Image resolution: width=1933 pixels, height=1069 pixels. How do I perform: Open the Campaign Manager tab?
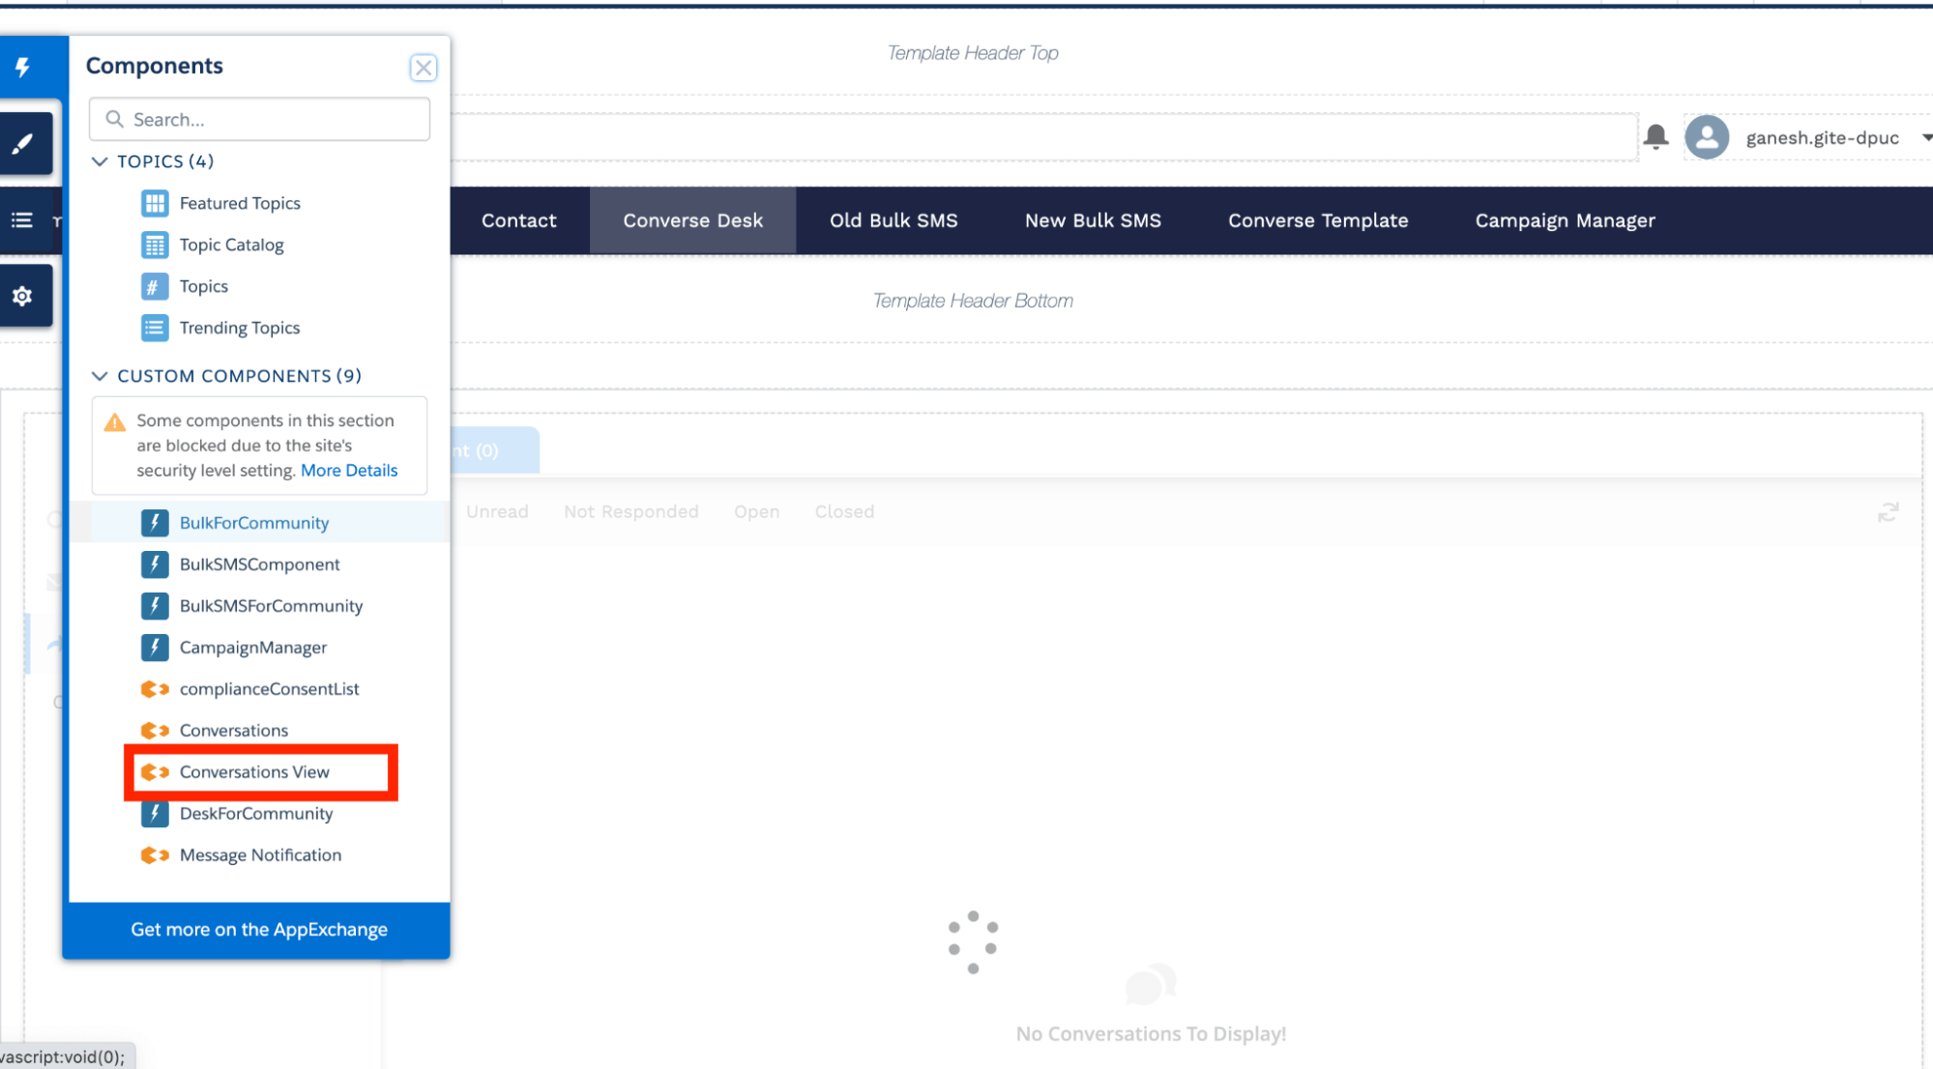pos(1564,220)
